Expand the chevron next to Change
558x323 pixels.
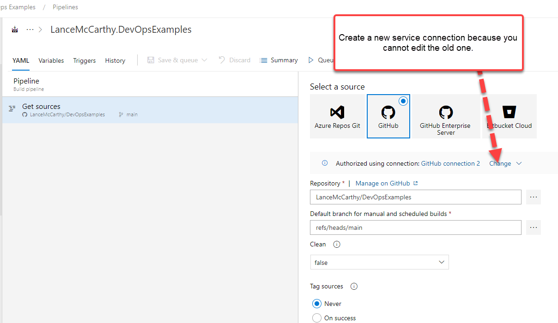519,163
